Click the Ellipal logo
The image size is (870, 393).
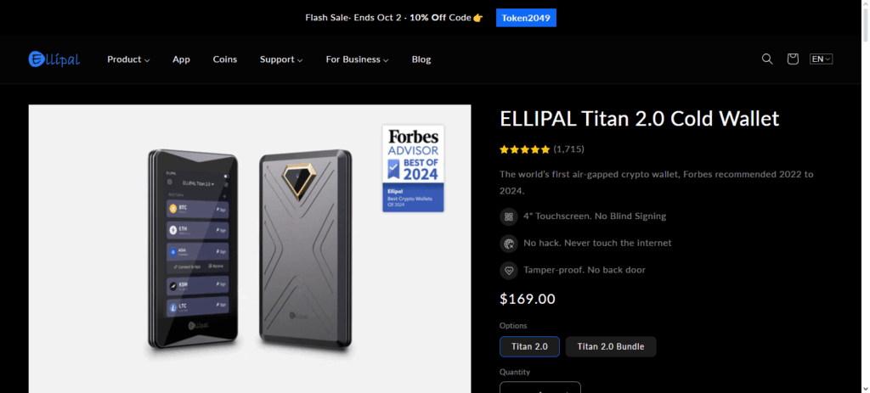[x=54, y=59]
